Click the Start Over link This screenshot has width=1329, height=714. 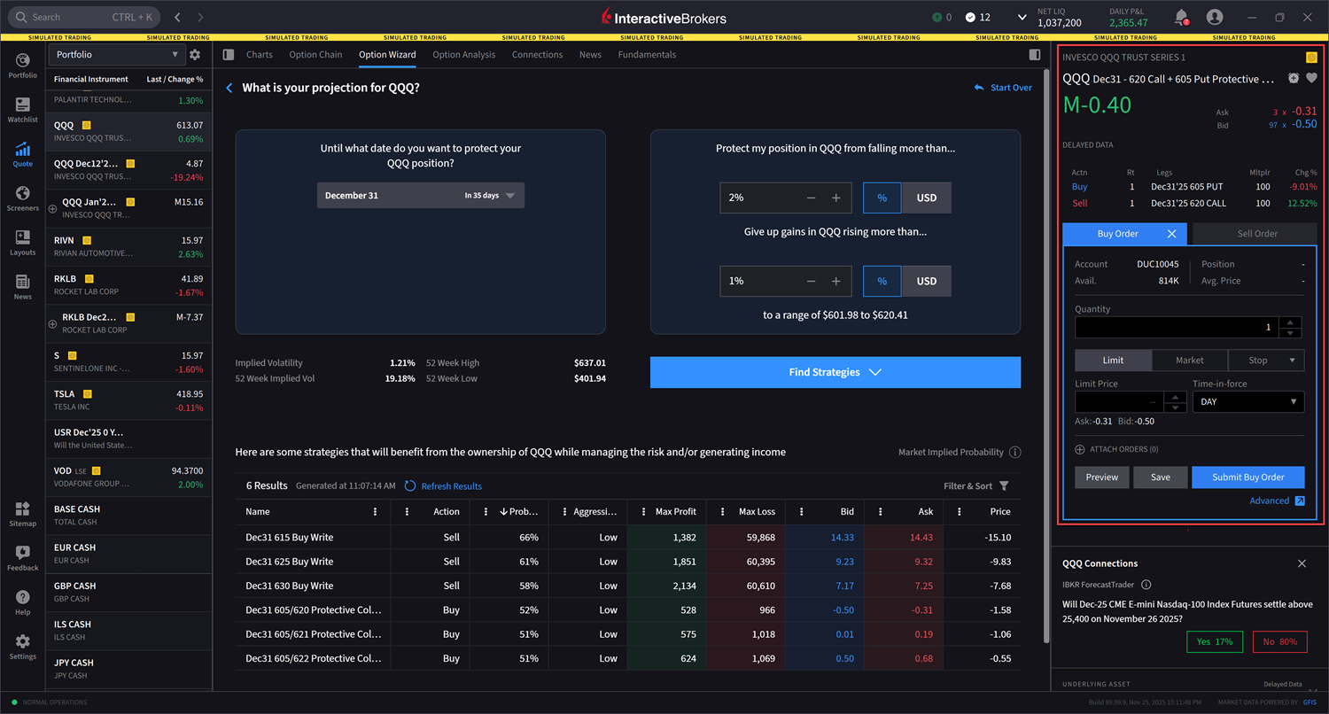click(1003, 88)
